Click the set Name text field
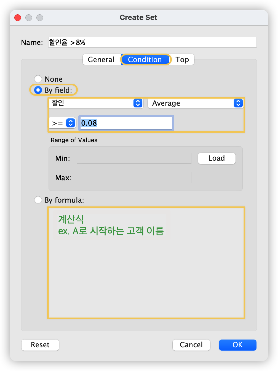The width and height of the screenshot is (278, 371). click(152, 42)
